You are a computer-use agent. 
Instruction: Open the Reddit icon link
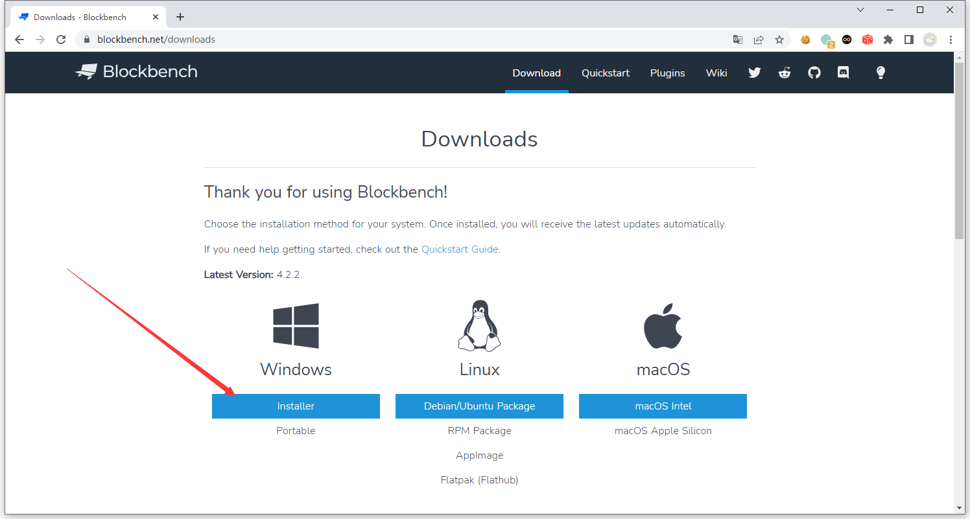click(x=785, y=73)
